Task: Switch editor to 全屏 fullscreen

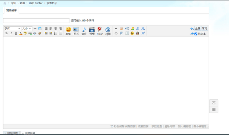Action: coord(198,29)
